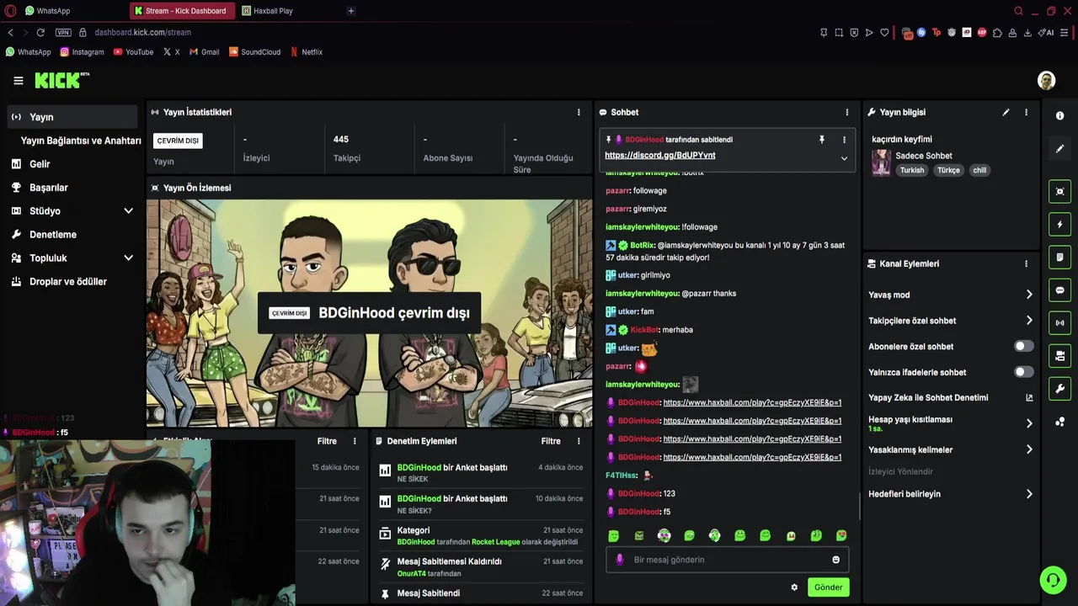
Task: Open the pinned discord.gg link
Action: click(x=660, y=156)
